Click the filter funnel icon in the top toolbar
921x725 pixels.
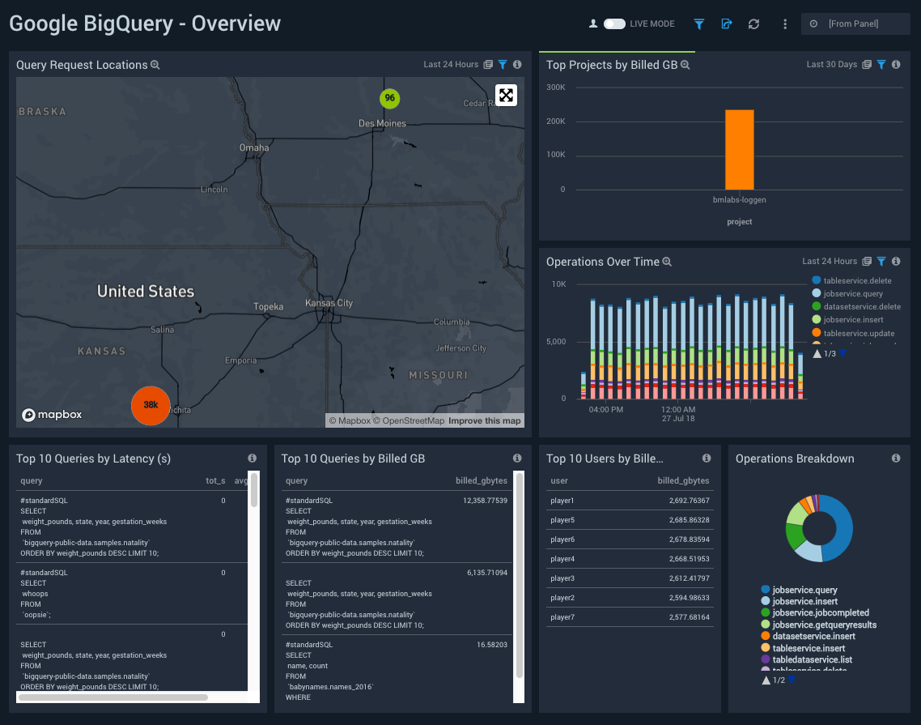(698, 23)
